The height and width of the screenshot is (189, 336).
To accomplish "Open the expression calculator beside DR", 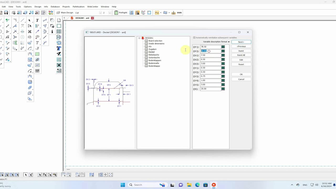I will [x=223, y=89].
